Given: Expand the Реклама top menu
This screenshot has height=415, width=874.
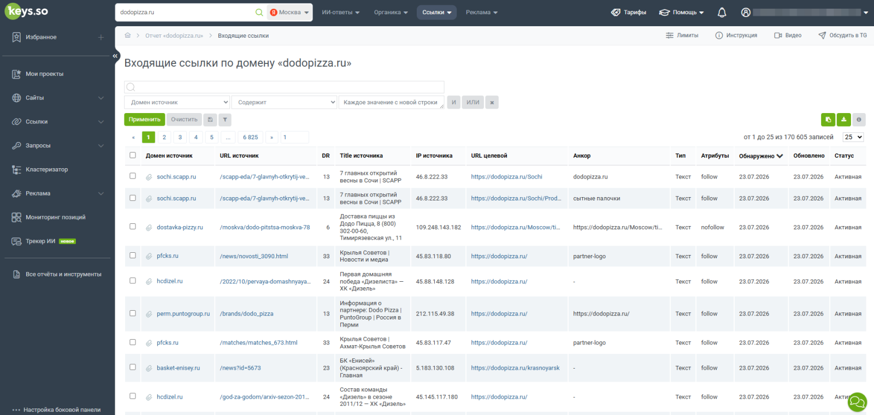Looking at the screenshot, I should (x=482, y=12).
